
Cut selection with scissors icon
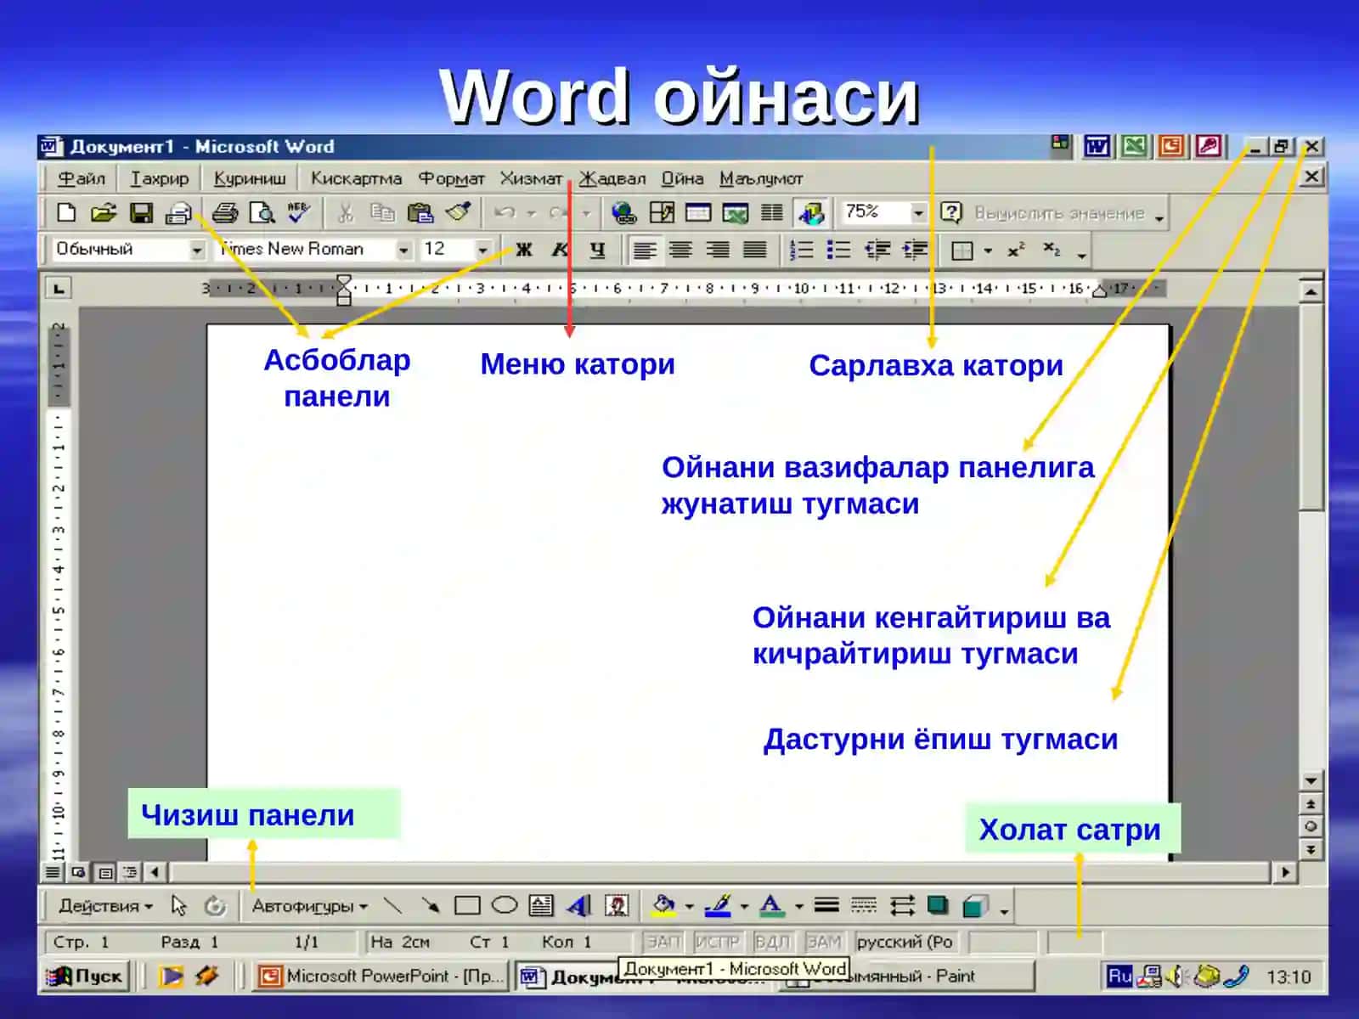coord(345,213)
